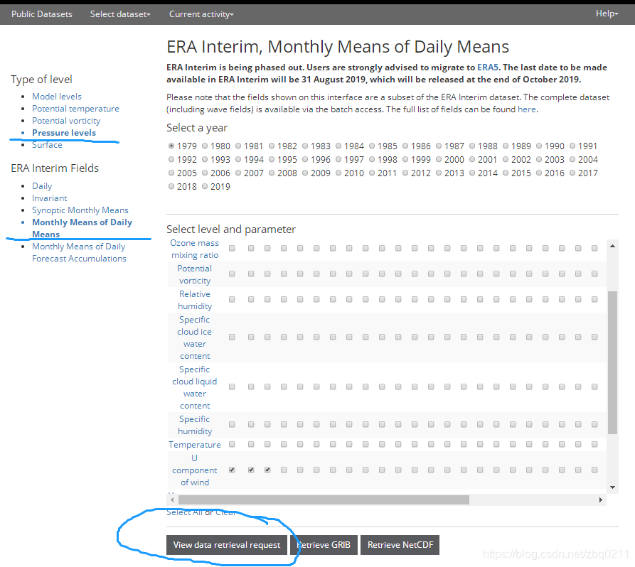Select year 2010 radio button
635x567 pixels.
point(338,173)
